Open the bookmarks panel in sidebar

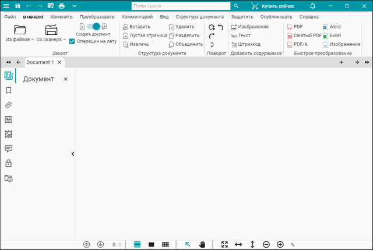[x=8, y=90]
